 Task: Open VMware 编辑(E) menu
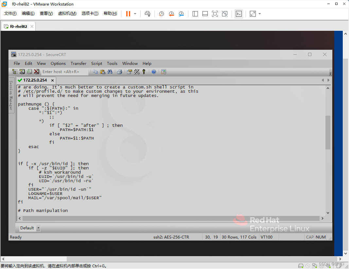tap(28, 13)
